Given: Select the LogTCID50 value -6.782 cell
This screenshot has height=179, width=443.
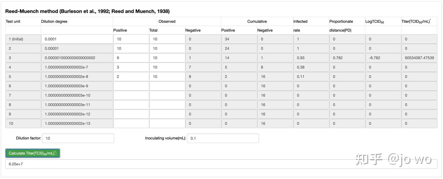Looking at the screenshot, I should [383, 58].
